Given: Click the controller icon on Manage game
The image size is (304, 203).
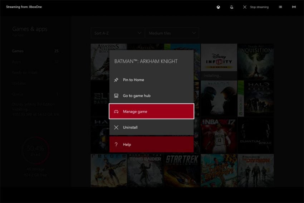Looking at the screenshot, I should point(116,112).
